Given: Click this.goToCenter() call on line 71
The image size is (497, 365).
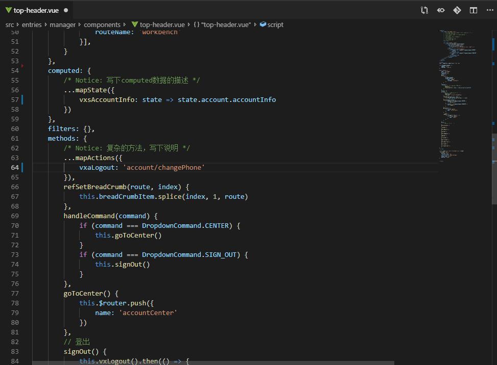Looking at the screenshot, I should [128, 235].
